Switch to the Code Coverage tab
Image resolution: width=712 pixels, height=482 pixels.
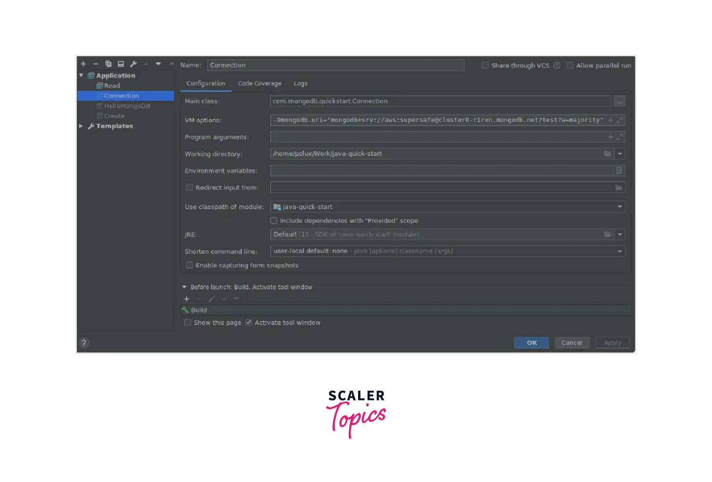click(x=260, y=84)
